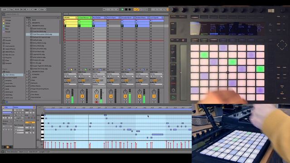Screen dimensions: 290x163
Task: Tap the green pad in Push's fourth row
Action: [x=260, y=69]
